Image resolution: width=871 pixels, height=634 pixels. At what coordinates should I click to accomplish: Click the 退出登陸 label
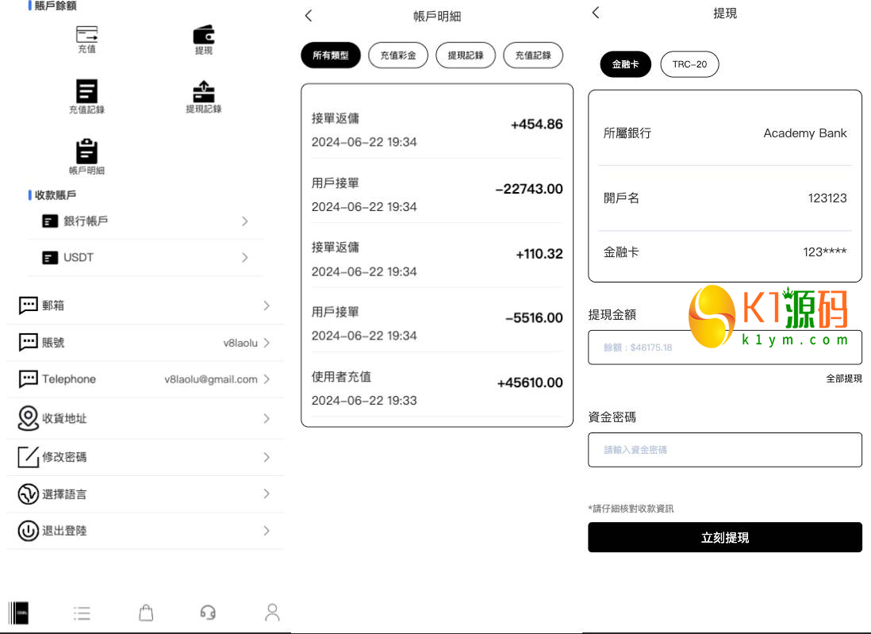coord(64,531)
